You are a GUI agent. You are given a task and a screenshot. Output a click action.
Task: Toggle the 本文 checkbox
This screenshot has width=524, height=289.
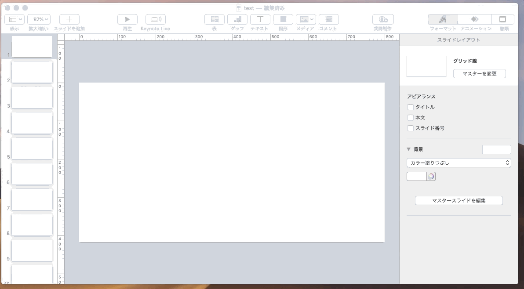point(411,118)
